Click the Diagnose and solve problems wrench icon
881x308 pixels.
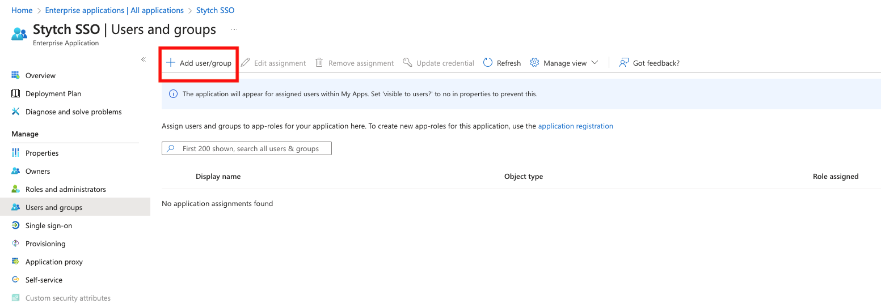16,112
